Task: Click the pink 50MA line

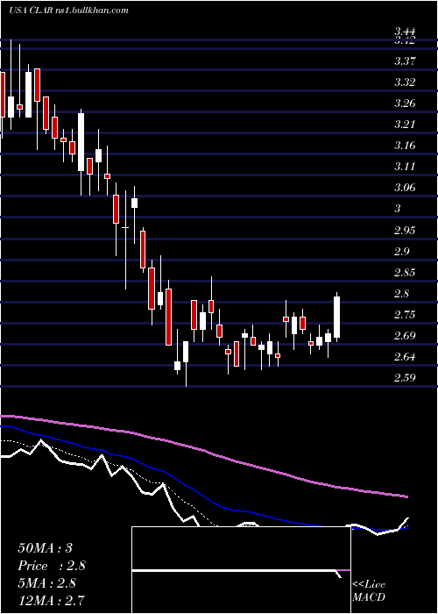Action: click(x=203, y=451)
